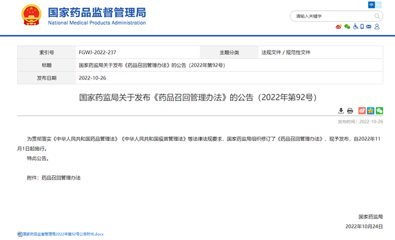Screen dimensions: 395x240
Task: Open mobile version via phone icon
Action: [x=362, y=27]
